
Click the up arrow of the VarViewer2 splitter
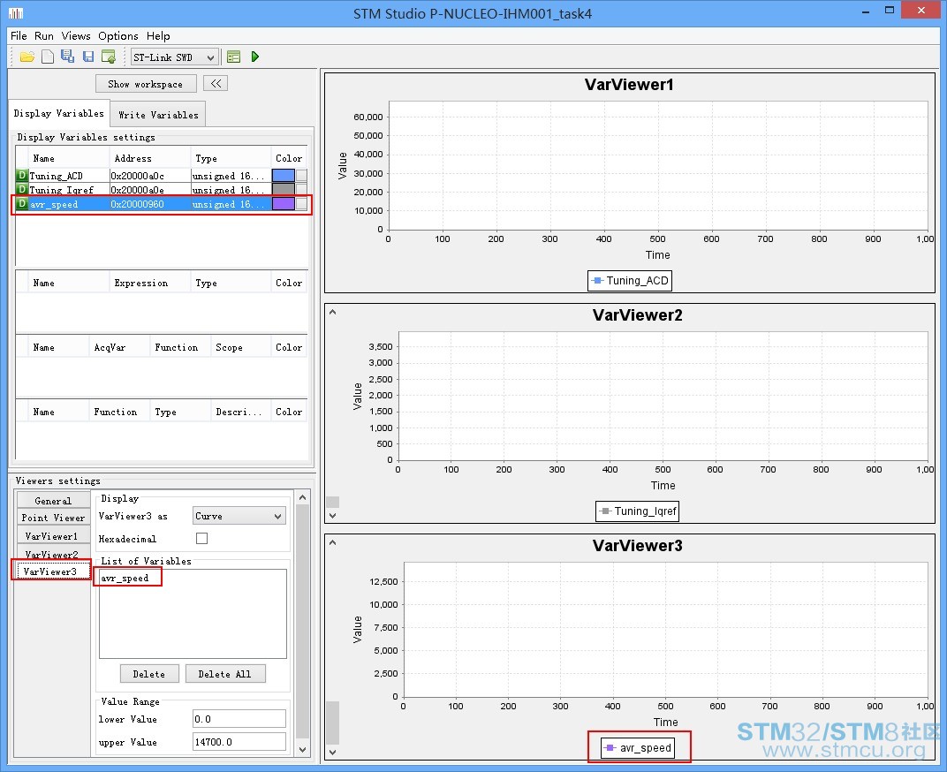[x=332, y=313]
